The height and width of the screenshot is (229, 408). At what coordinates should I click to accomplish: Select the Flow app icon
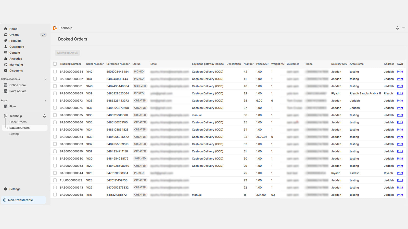[x=6, y=106]
